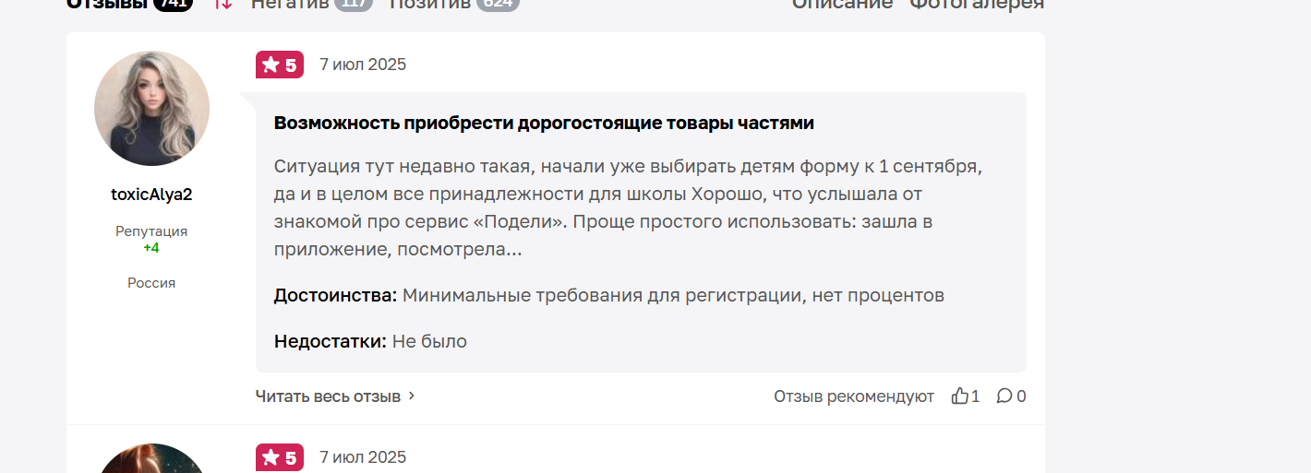Click the Читать весь отзыв link
This screenshot has height=473, width=1311.
(x=328, y=396)
